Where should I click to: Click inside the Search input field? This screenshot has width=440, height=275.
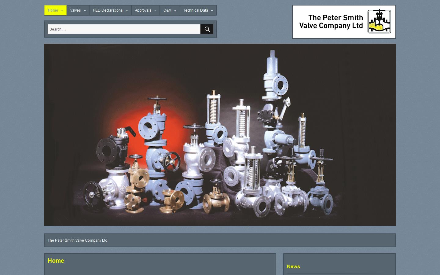[124, 29]
